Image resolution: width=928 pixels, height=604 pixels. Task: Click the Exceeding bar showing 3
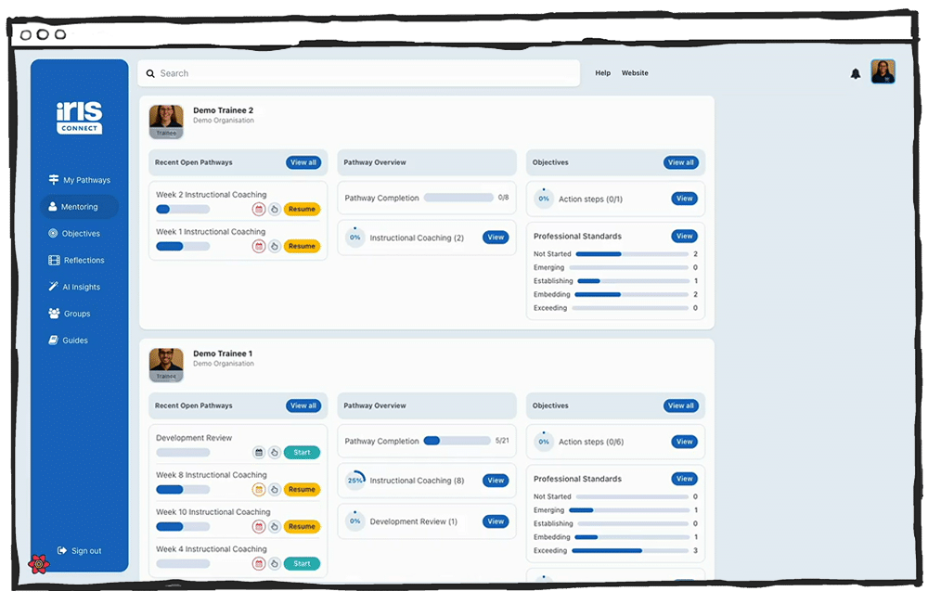(630, 551)
